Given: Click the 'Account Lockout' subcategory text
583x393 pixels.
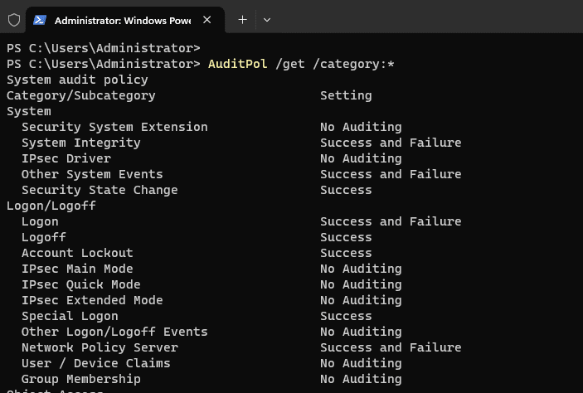Looking at the screenshot, I should (77, 253).
